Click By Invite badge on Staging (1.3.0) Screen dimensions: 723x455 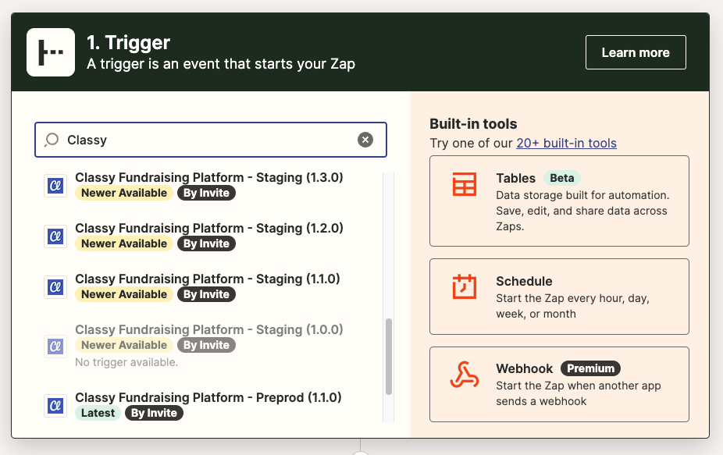[x=206, y=193]
